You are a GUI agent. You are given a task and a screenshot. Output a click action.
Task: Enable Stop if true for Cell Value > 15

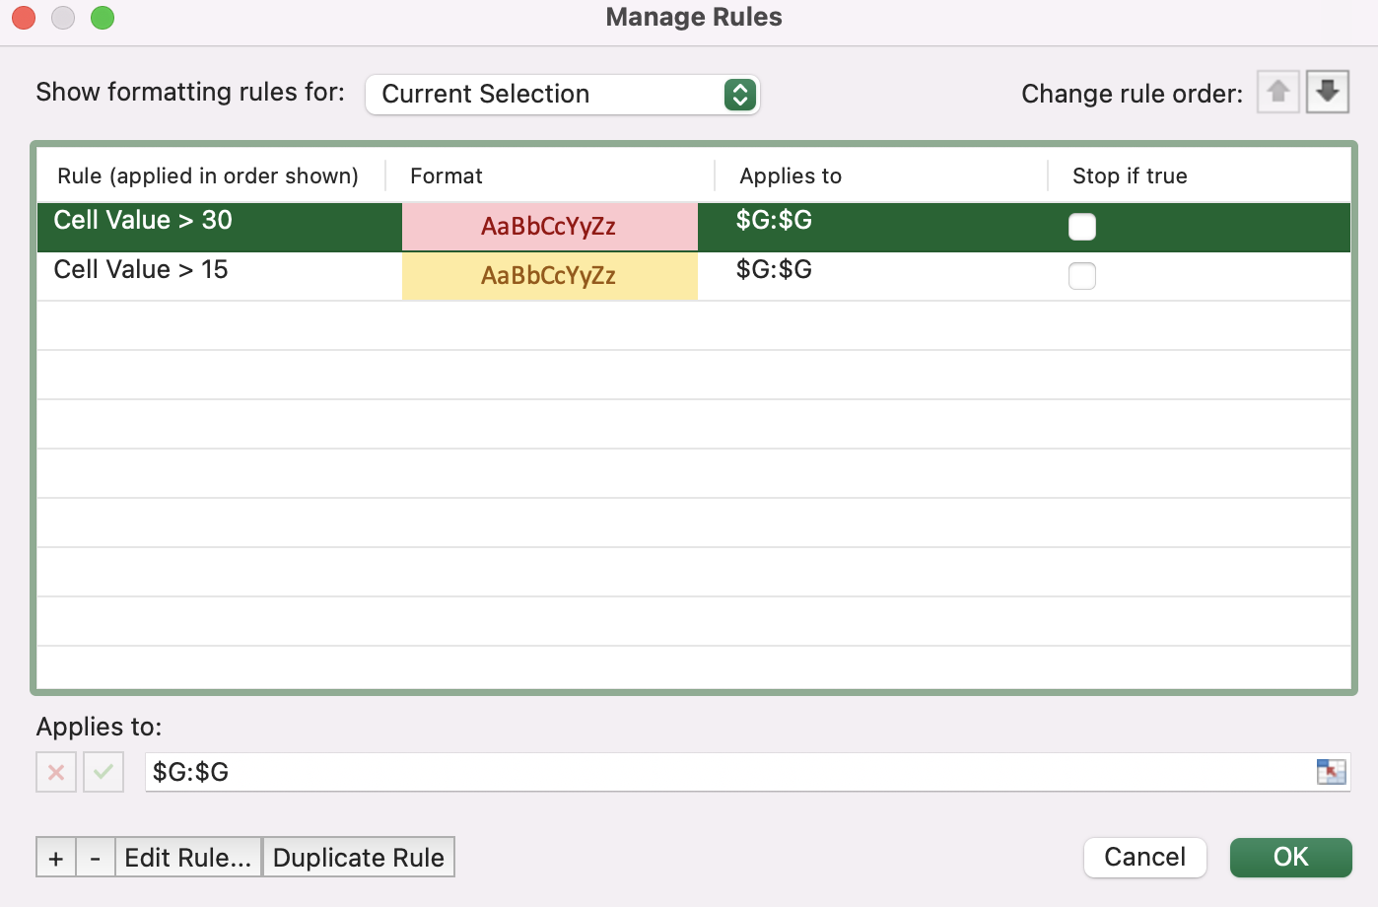tap(1082, 276)
